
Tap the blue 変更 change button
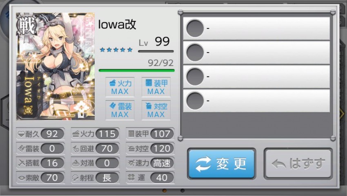click(222, 164)
